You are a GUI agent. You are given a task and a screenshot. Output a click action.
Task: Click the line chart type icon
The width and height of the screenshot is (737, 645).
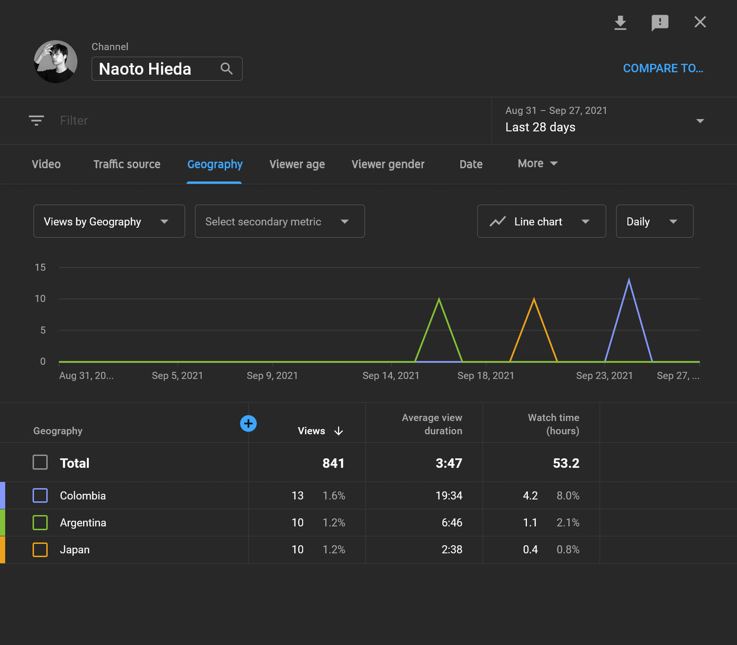click(498, 222)
